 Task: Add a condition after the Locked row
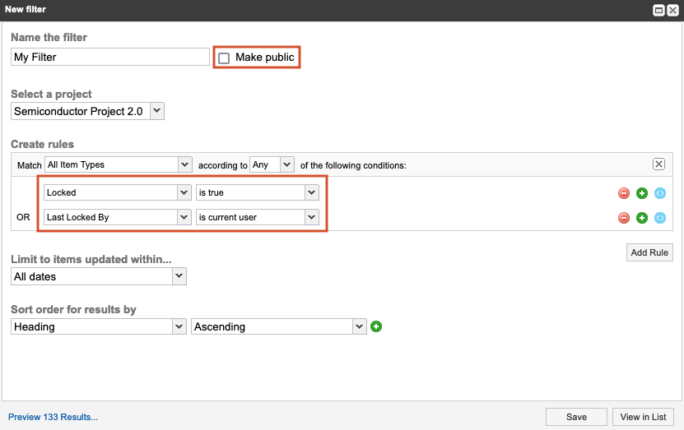[x=642, y=193]
